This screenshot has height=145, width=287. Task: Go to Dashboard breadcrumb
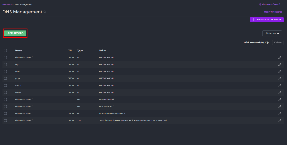pyautogui.click(x=7, y=4)
